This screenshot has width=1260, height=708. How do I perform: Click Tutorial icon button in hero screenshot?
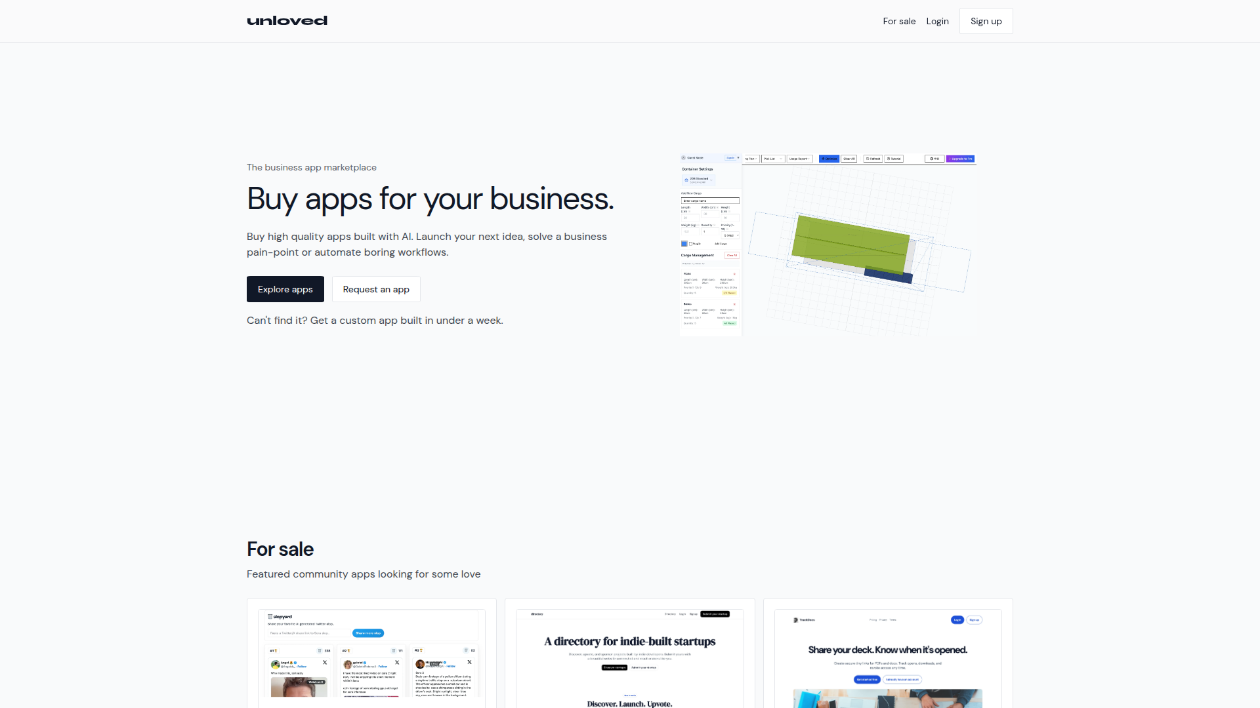[x=894, y=159]
